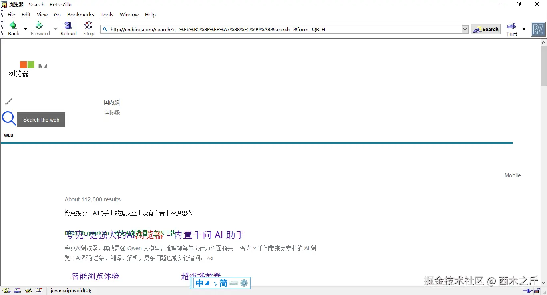Open the IME soft keyboard icon
547x295 pixels.
[x=234, y=283]
